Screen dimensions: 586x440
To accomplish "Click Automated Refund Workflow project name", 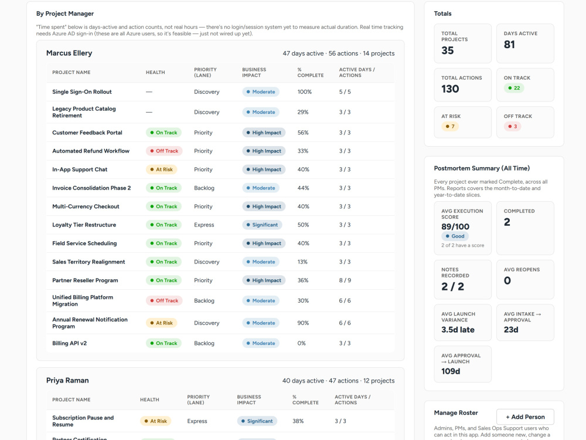I will tap(91, 151).
